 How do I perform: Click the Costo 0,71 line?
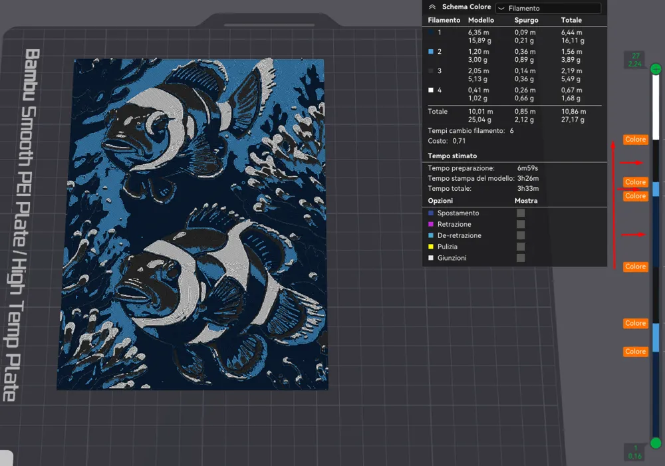click(x=447, y=141)
